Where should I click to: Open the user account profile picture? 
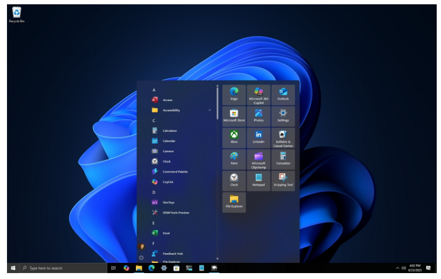click(141, 247)
